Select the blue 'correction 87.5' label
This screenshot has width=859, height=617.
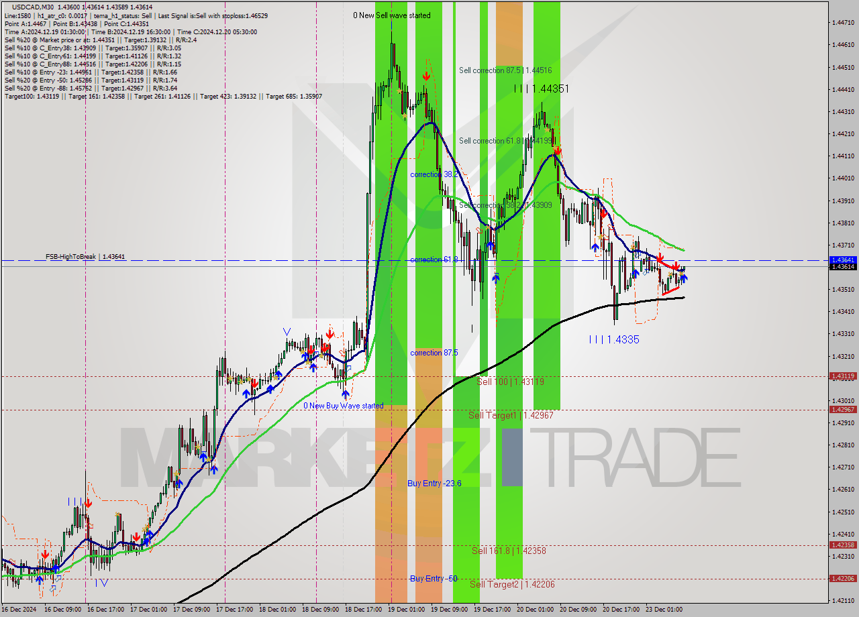[434, 352]
